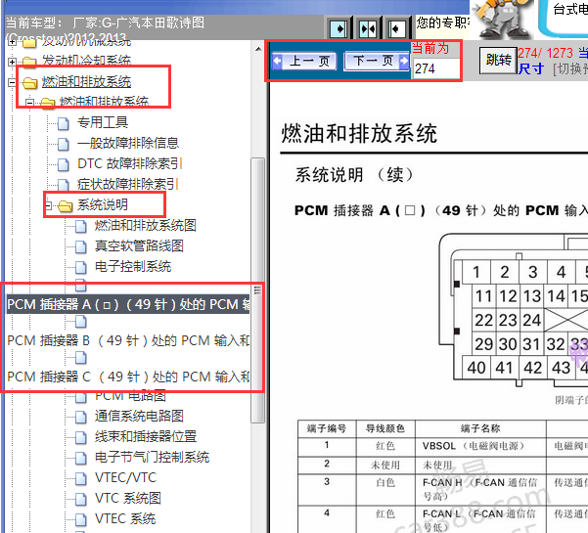Click 导线颜色 table column header
The height and width of the screenshot is (533, 588).
pos(385,428)
